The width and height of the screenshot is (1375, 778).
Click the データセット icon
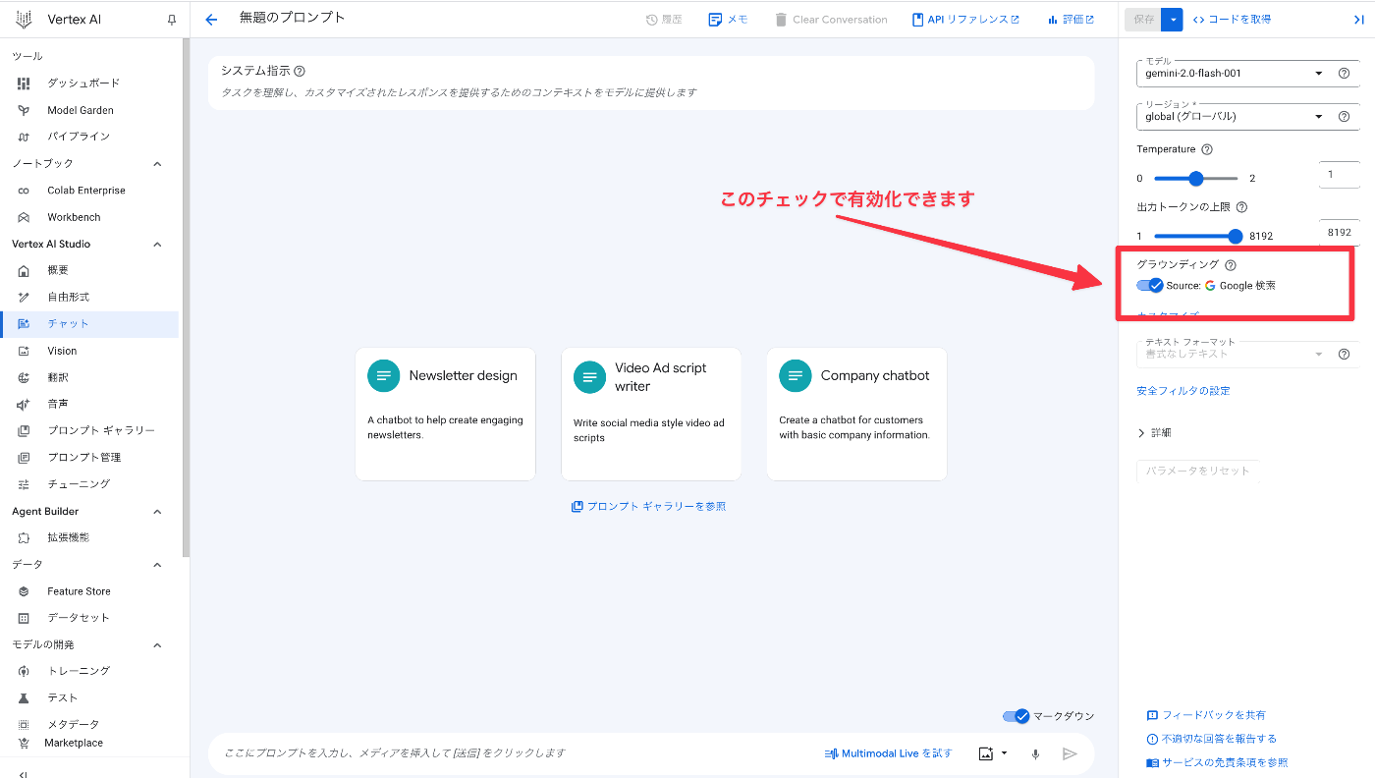click(25, 618)
